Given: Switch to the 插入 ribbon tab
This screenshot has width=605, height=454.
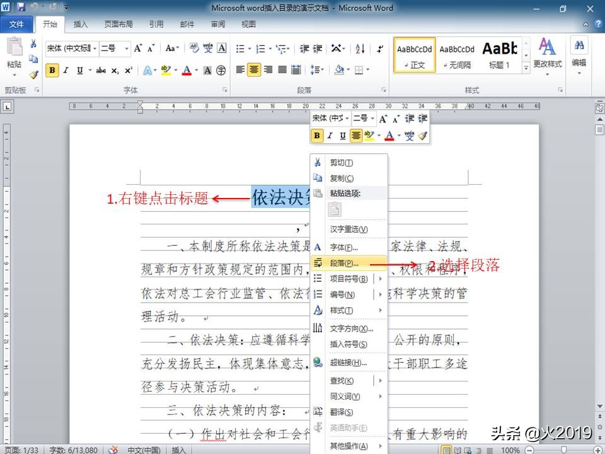Looking at the screenshot, I should [x=81, y=25].
